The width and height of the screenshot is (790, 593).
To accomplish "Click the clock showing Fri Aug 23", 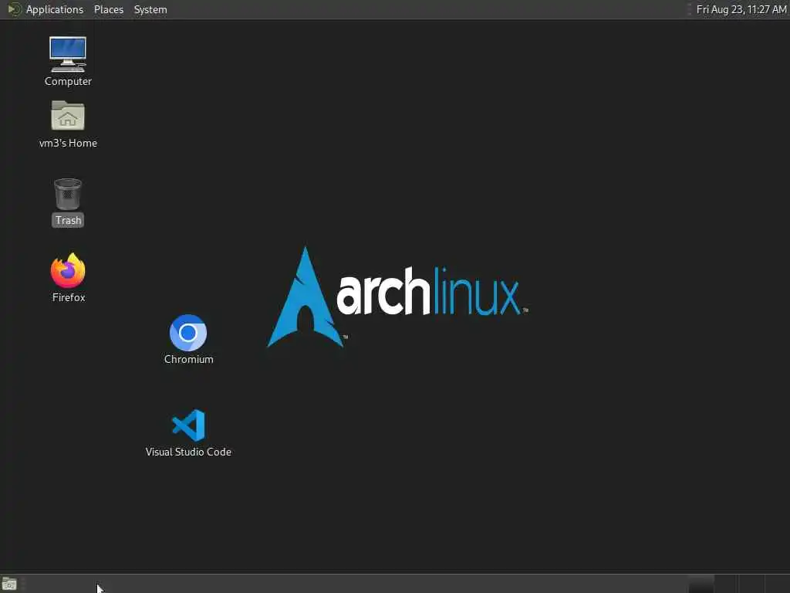I will pyautogui.click(x=741, y=9).
